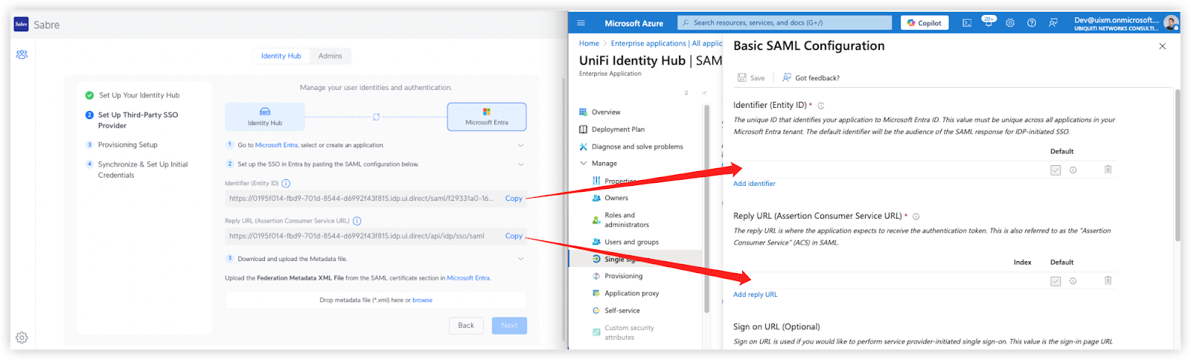Open Self-service item in sidebar
Viewport: 1191px width, 360px height.
pos(616,311)
